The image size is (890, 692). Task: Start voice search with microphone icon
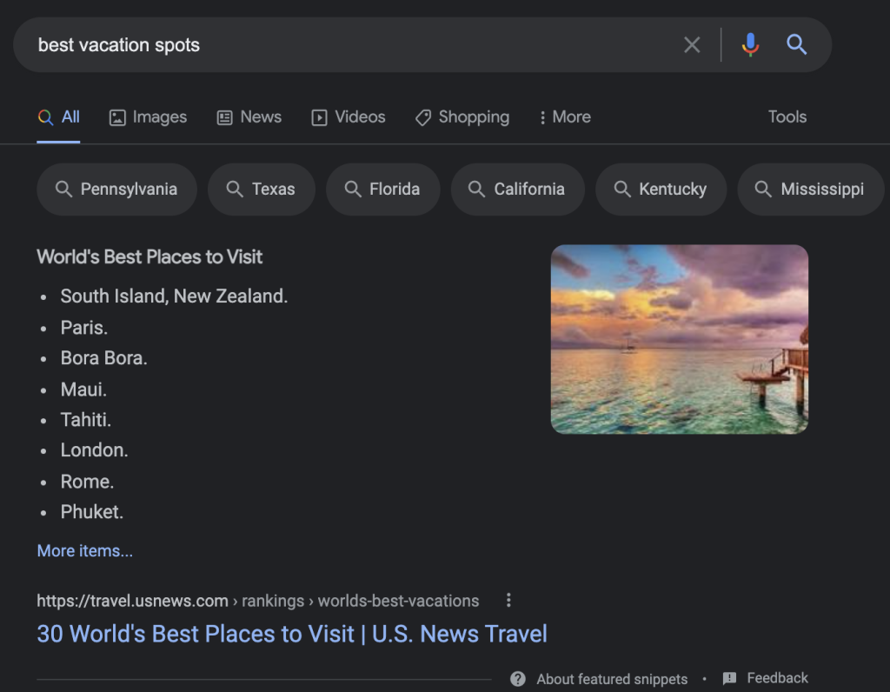tap(750, 45)
